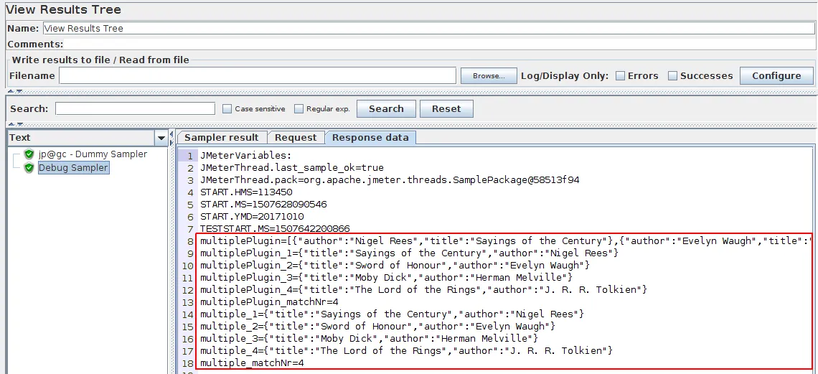Open the Response data tab
The image size is (818, 374).
tap(370, 137)
